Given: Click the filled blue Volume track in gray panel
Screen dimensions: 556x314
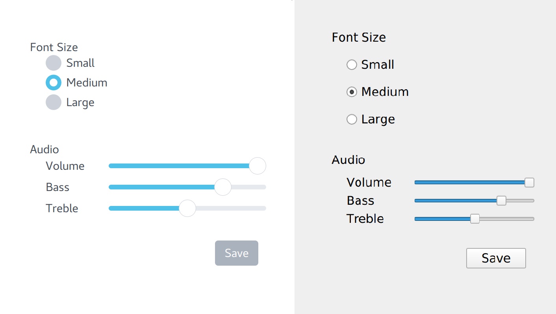Looking at the screenshot, I should [x=469, y=182].
